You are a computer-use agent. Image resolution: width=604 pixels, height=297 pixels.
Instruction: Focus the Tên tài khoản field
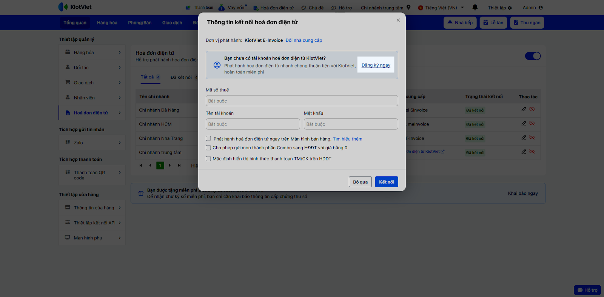[x=253, y=124]
